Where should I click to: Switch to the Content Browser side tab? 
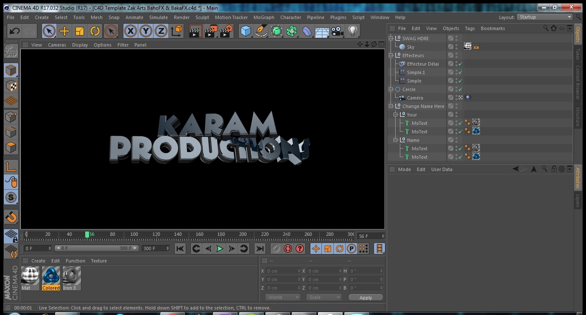(578, 82)
